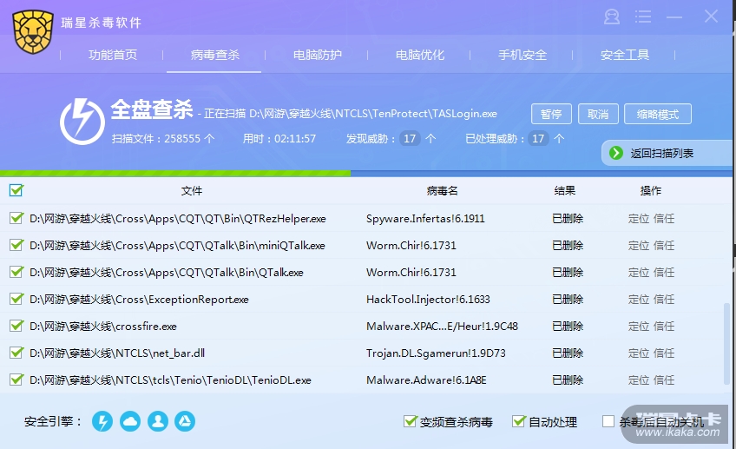Click 定位 for QTRezHelper.exe

click(x=639, y=218)
